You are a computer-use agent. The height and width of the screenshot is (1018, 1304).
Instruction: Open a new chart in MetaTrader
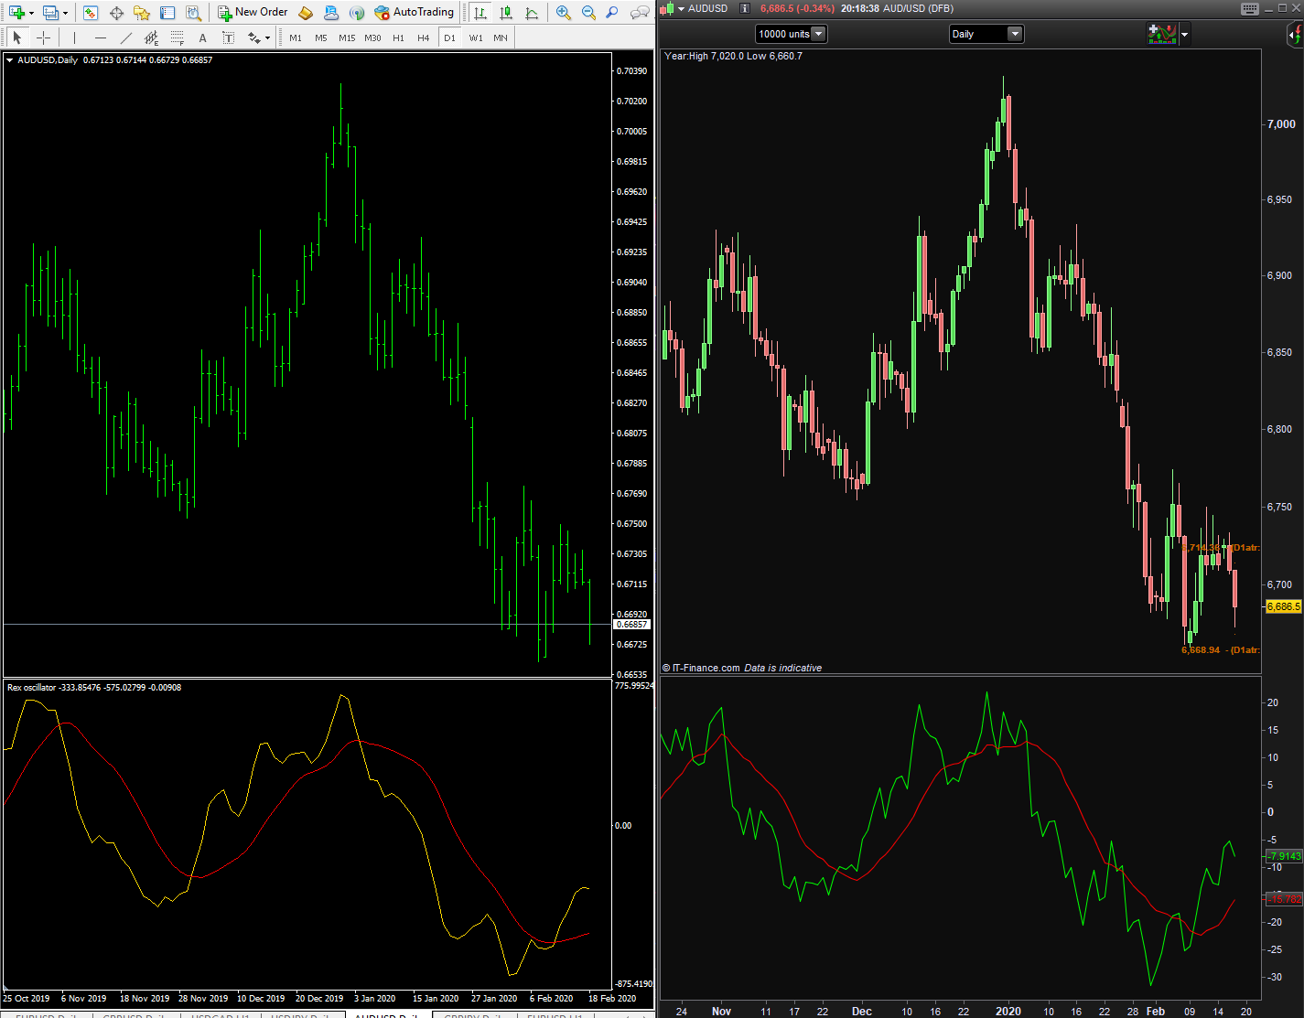click(x=16, y=13)
